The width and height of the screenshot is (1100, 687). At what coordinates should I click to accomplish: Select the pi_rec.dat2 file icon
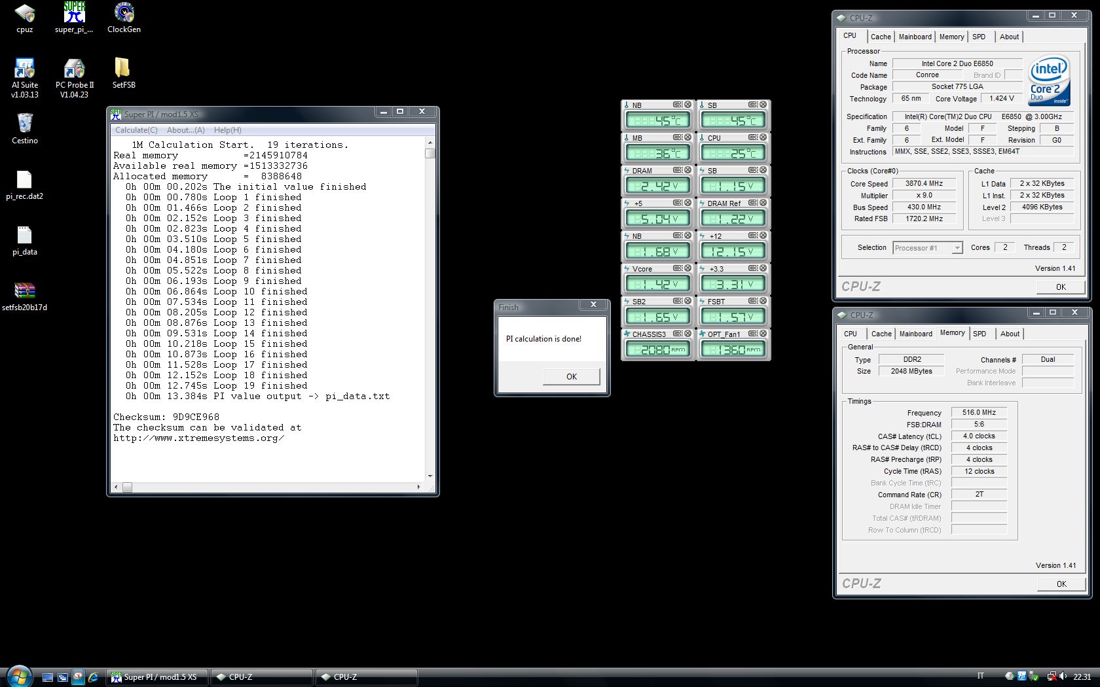[x=24, y=185]
